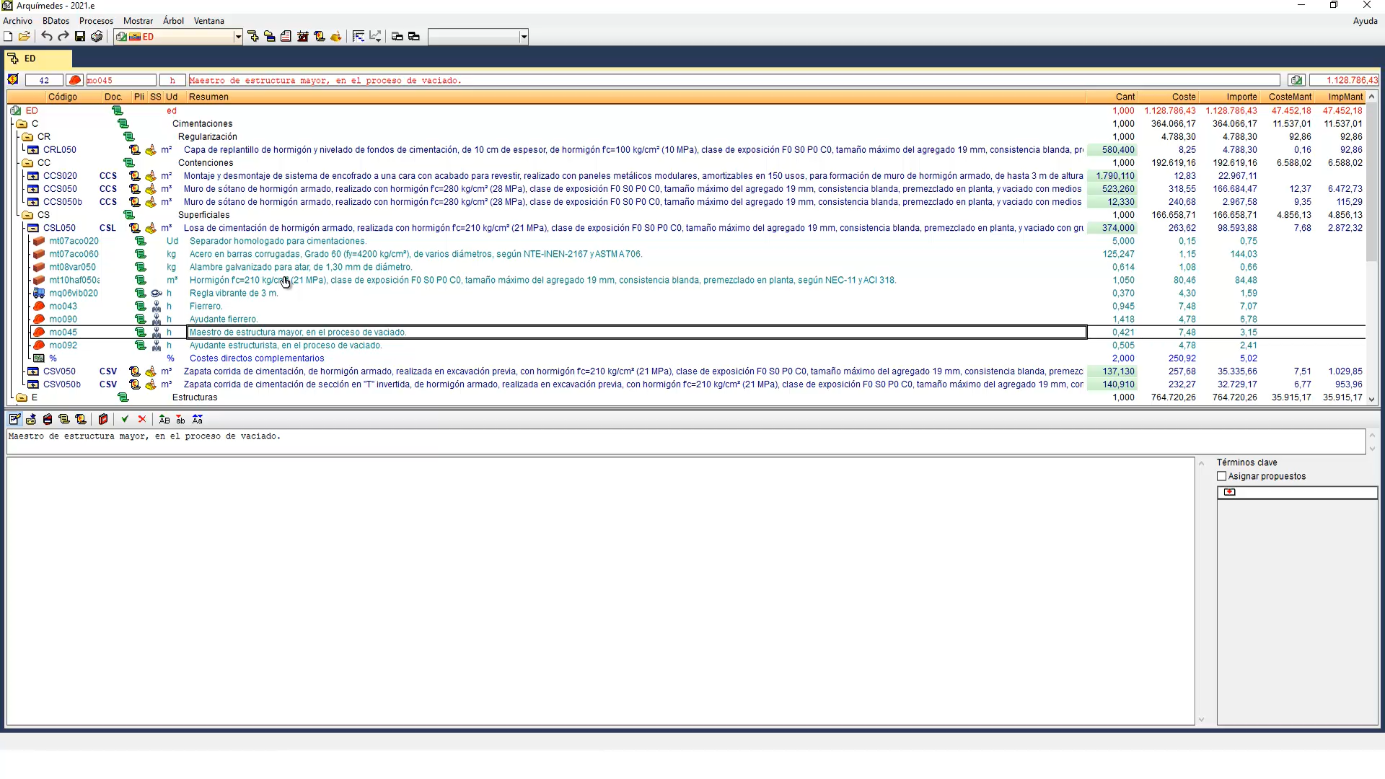This screenshot has width=1385, height=779.
Task: Select the ED document tab
Action: coord(29,58)
